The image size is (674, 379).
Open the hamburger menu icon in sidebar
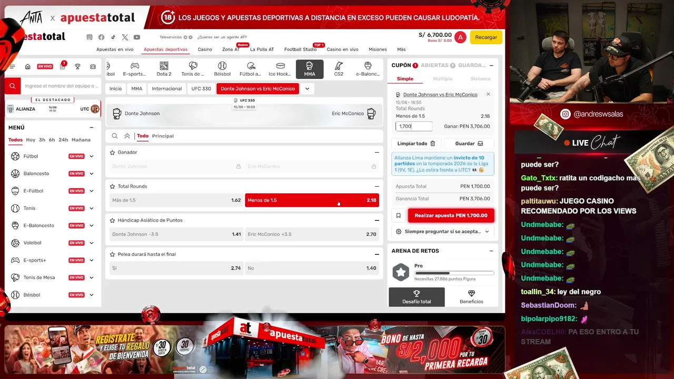tap(13, 66)
